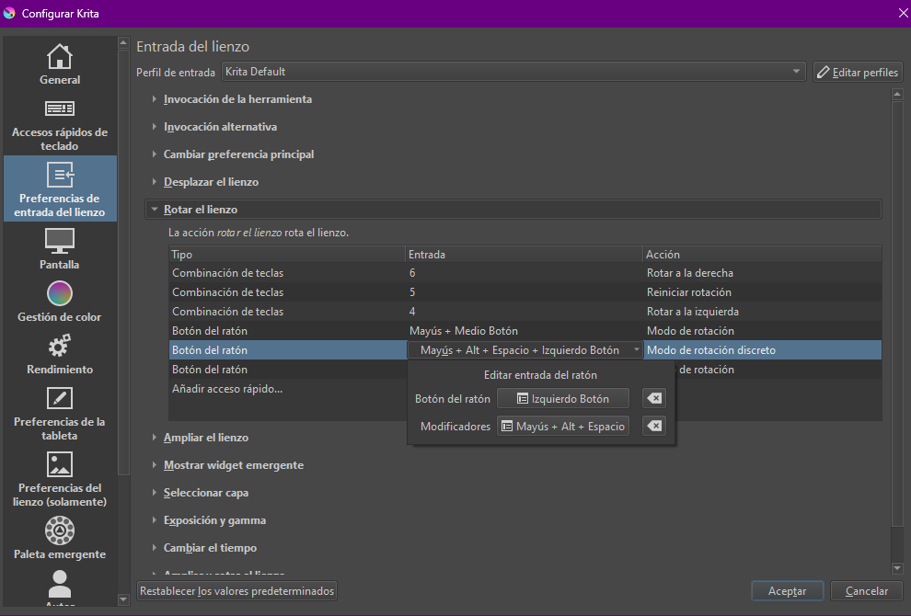Open Rendimiento settings page
Screen dimensions: 911x616
tap(60, 354)
